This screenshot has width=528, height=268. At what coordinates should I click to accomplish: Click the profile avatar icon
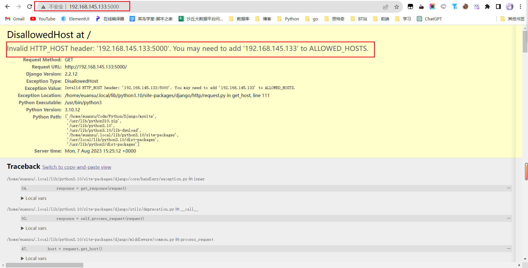click(x=510, y=7)
